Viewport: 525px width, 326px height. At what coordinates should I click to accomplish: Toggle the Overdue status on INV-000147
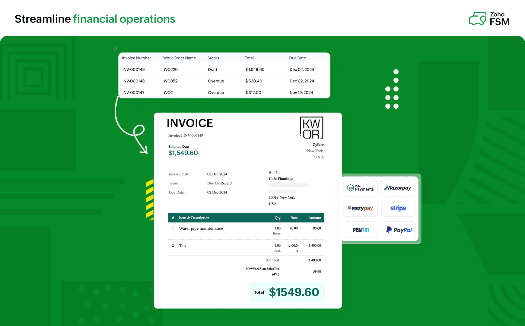pyautogui.click(x=216, y=92)
